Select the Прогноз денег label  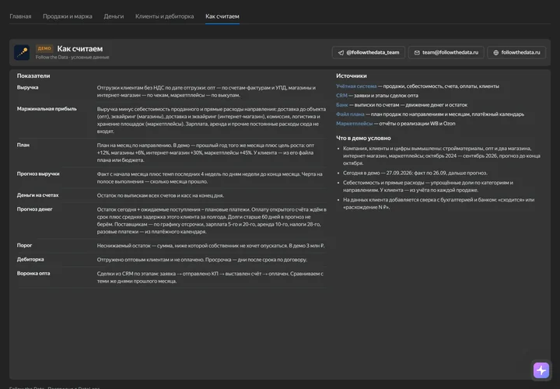(35, 209)
